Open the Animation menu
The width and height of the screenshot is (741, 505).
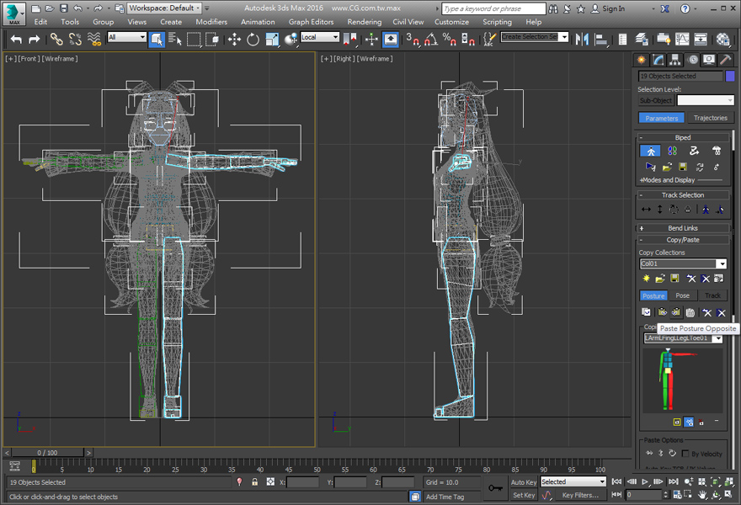tap(258, 22)
